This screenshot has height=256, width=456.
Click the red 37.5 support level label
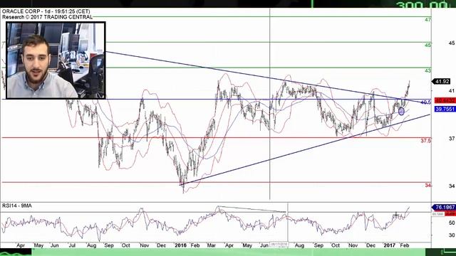426,141
